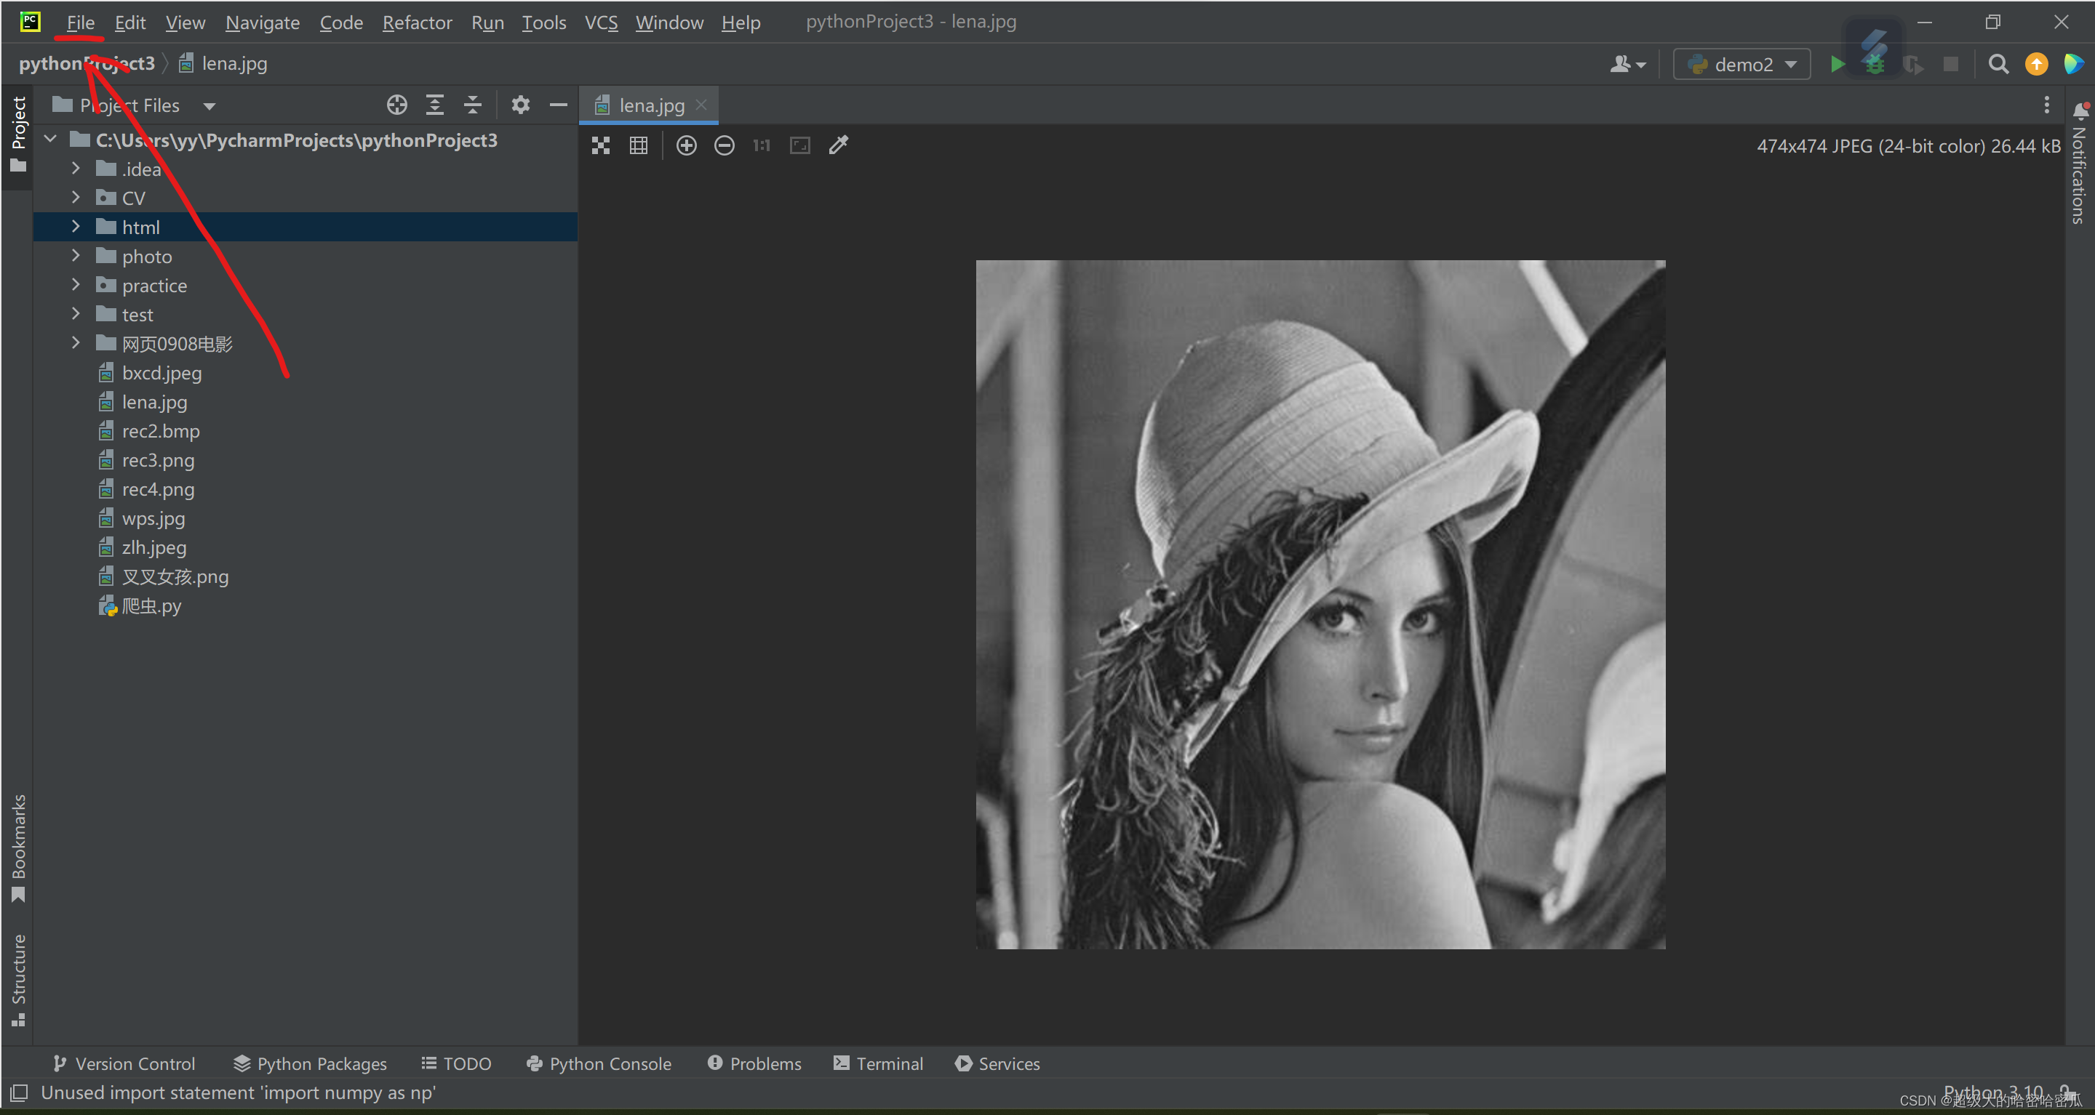Click the Stop process button
The width and height of the screenshot is (2095, 1115).
1951,64
